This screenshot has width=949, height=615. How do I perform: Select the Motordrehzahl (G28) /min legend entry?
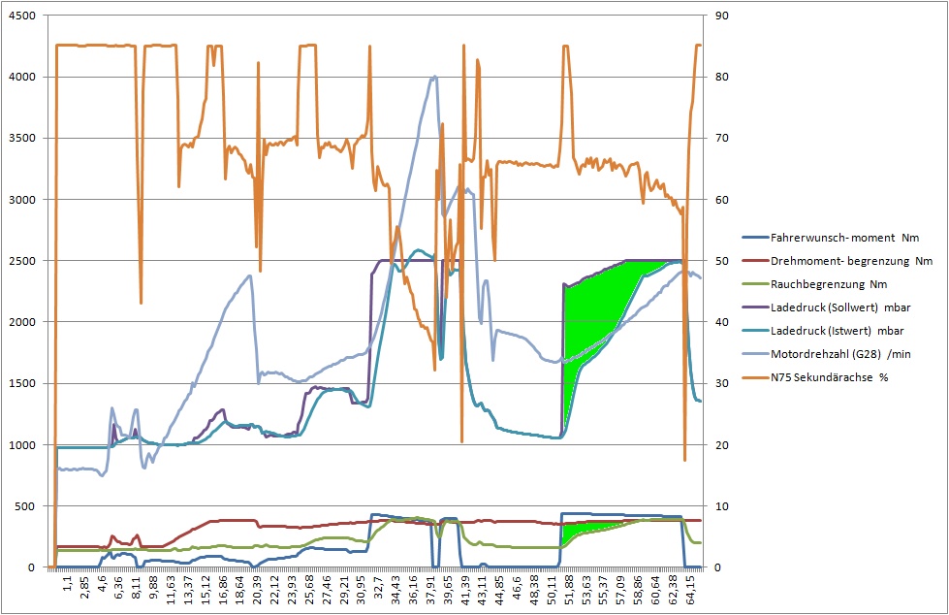pos(826,354)
